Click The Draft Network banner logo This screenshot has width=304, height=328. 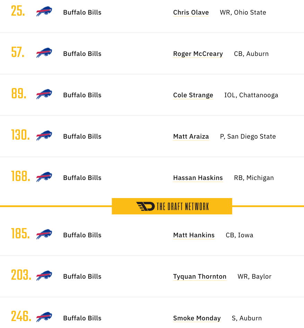(x=172, y=206)
